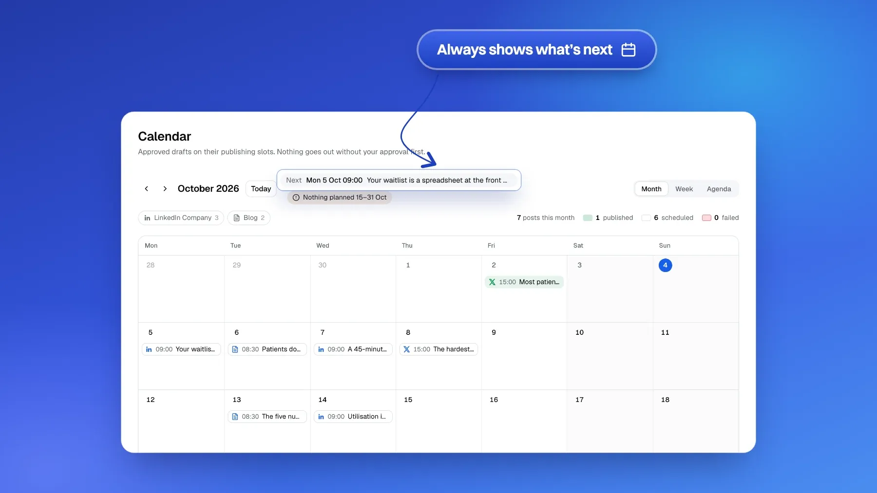Image resolution: width=877 pixels, height=493 pixels.
Task: Click document icon in Blog chip
Action: [x=237, y=218]
